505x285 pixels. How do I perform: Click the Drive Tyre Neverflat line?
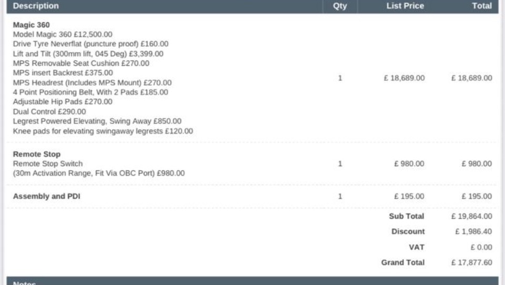90,44
